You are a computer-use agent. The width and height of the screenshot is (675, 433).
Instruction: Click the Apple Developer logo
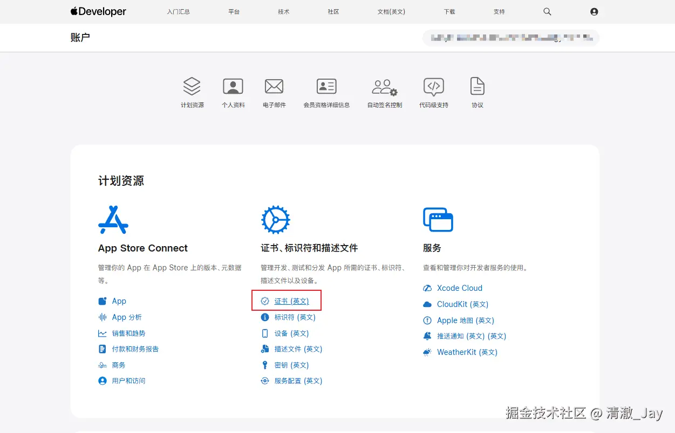point(98,11)
